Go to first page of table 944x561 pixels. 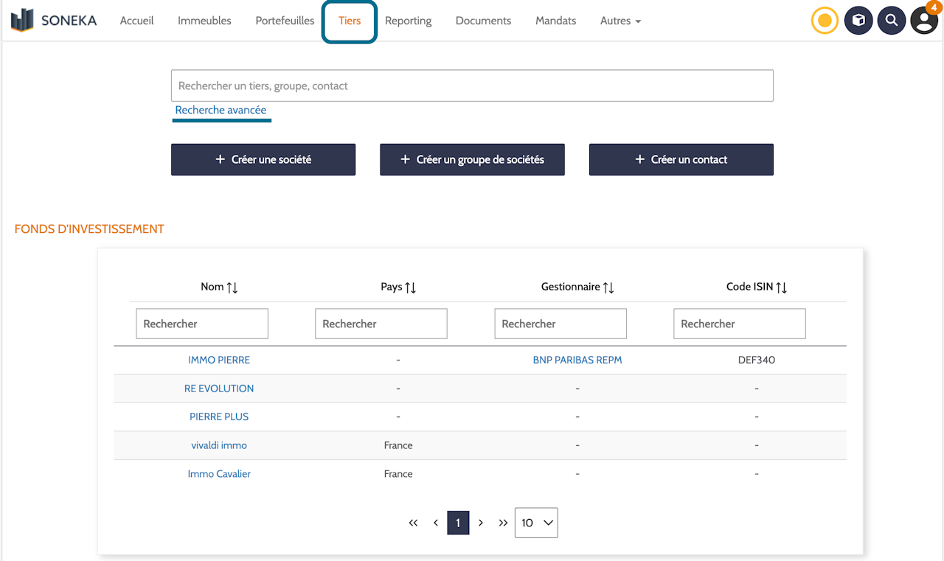coord(413,523)
